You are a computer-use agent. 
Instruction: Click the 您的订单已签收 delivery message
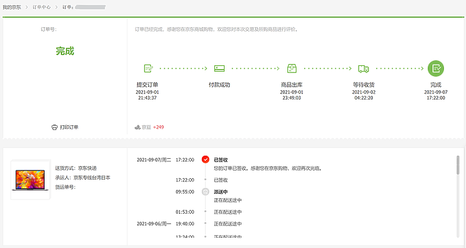[x=268, y=169]
